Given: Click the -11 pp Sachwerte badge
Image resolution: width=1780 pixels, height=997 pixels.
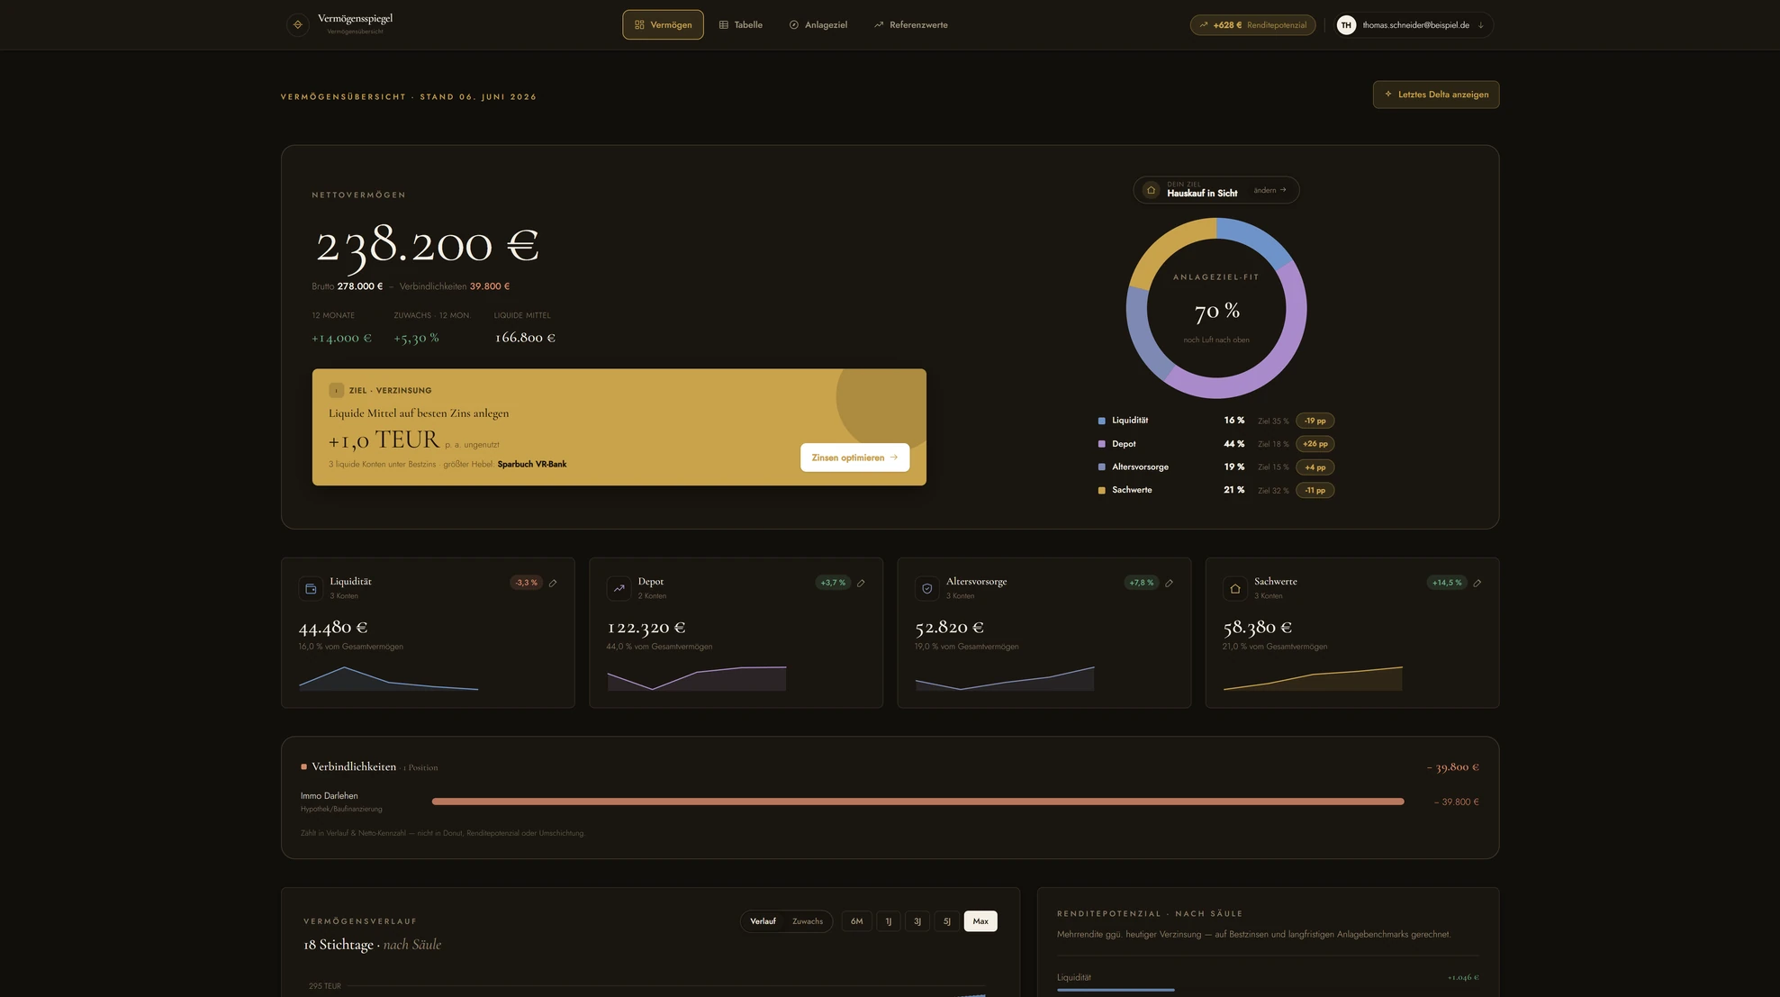Looking at the screenshot, I should click(x=1315, y=490).
